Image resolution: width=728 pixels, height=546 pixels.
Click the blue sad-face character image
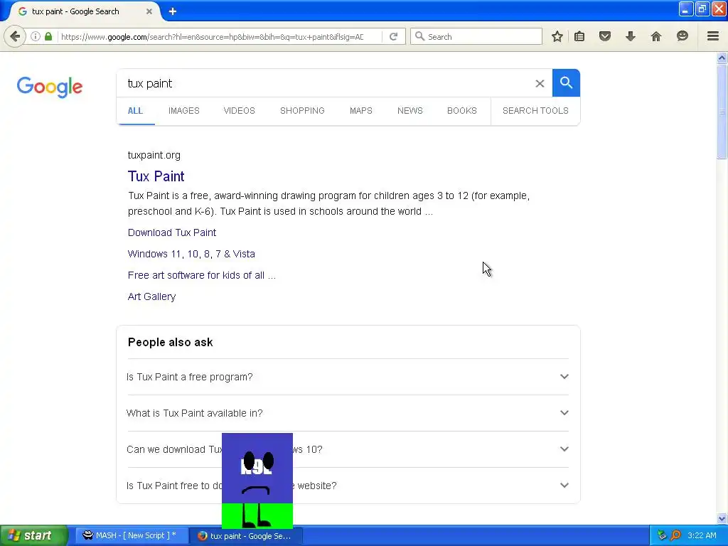coord(257,481)
